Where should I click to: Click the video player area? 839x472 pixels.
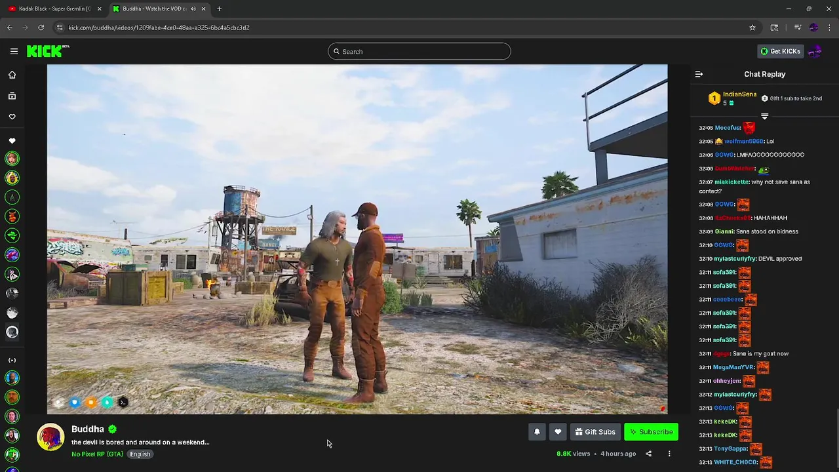pos(357,239)
